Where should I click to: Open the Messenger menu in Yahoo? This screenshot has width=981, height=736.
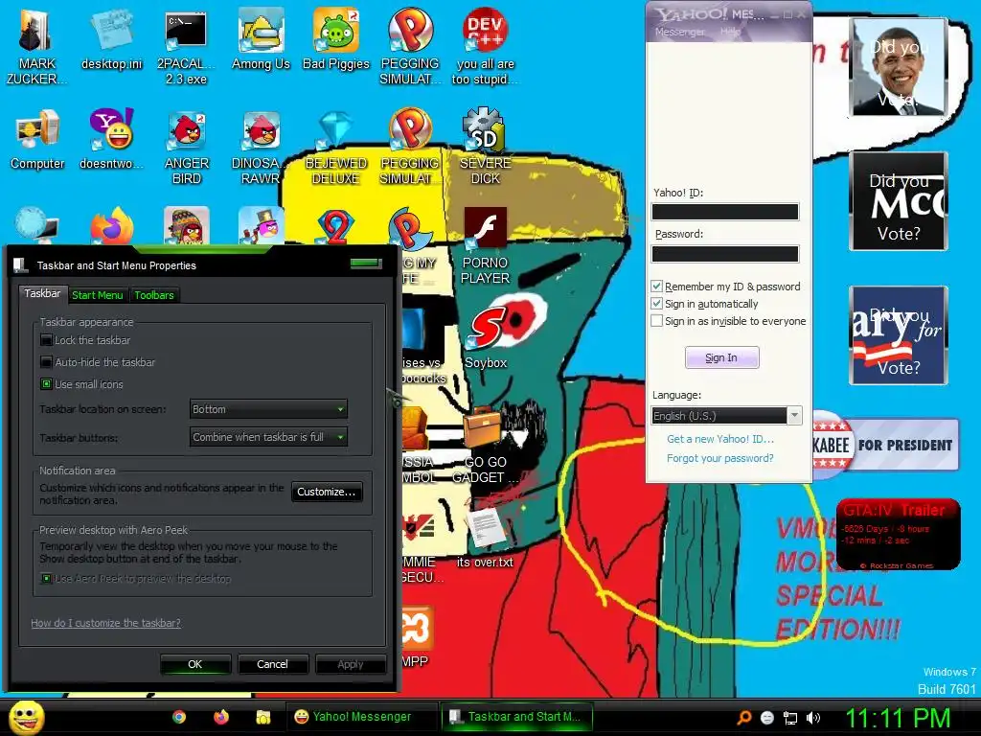[680, 32]
